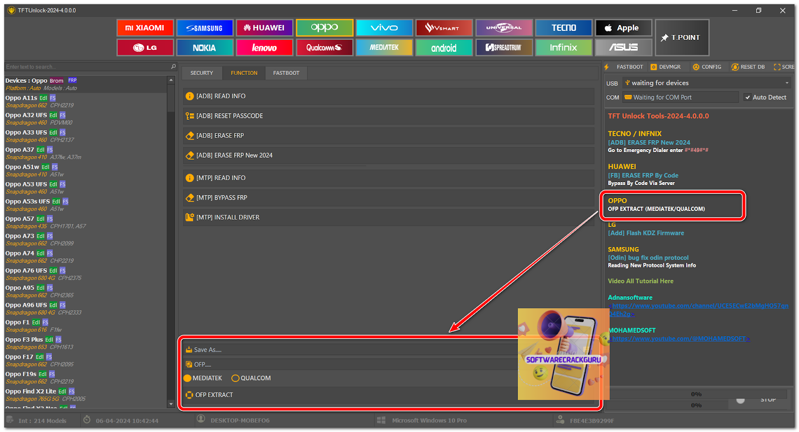Select the Apple brand button
This screenshot has height=432, width=799.
[x=624, y=28]
